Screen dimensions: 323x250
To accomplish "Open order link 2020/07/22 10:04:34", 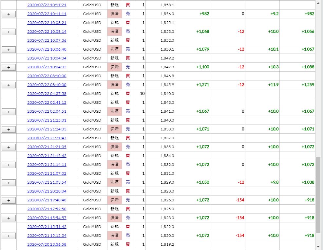I will 47,58.
